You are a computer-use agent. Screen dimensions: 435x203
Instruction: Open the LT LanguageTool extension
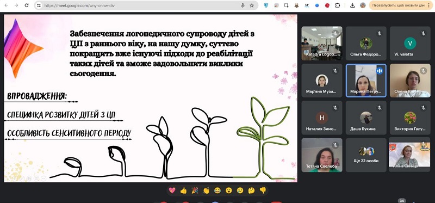point(307,5)
